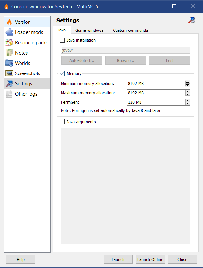This screenshot has height=268, width=203.
Task: Click the Screenshots picture icon
Action: 9,73
